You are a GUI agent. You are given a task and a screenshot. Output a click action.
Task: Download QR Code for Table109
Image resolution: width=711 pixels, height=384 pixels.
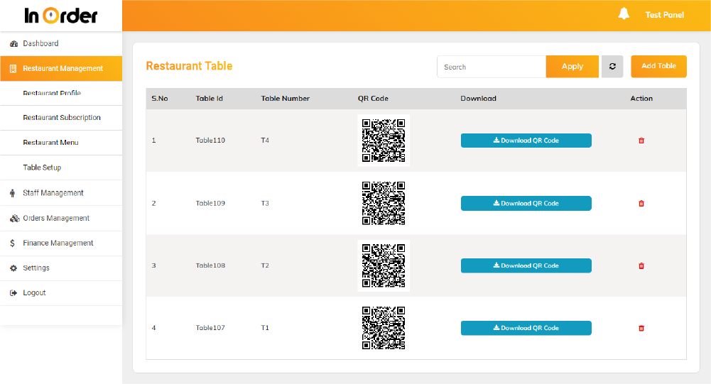(526, 204)
